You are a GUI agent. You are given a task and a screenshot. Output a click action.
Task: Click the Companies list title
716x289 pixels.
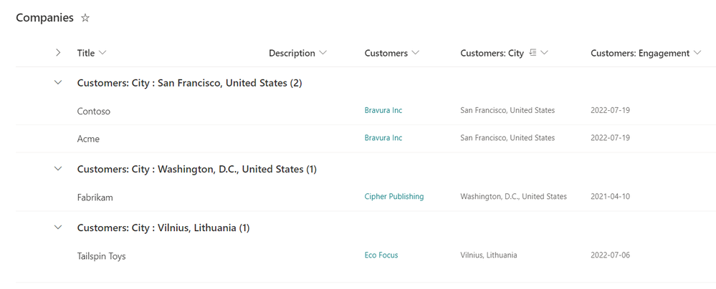(44, 18)
